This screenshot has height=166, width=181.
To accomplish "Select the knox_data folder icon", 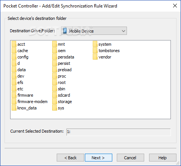I will point(14,108).
